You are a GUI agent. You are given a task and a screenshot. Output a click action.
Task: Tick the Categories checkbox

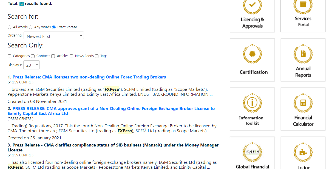(x=10, y=56)
